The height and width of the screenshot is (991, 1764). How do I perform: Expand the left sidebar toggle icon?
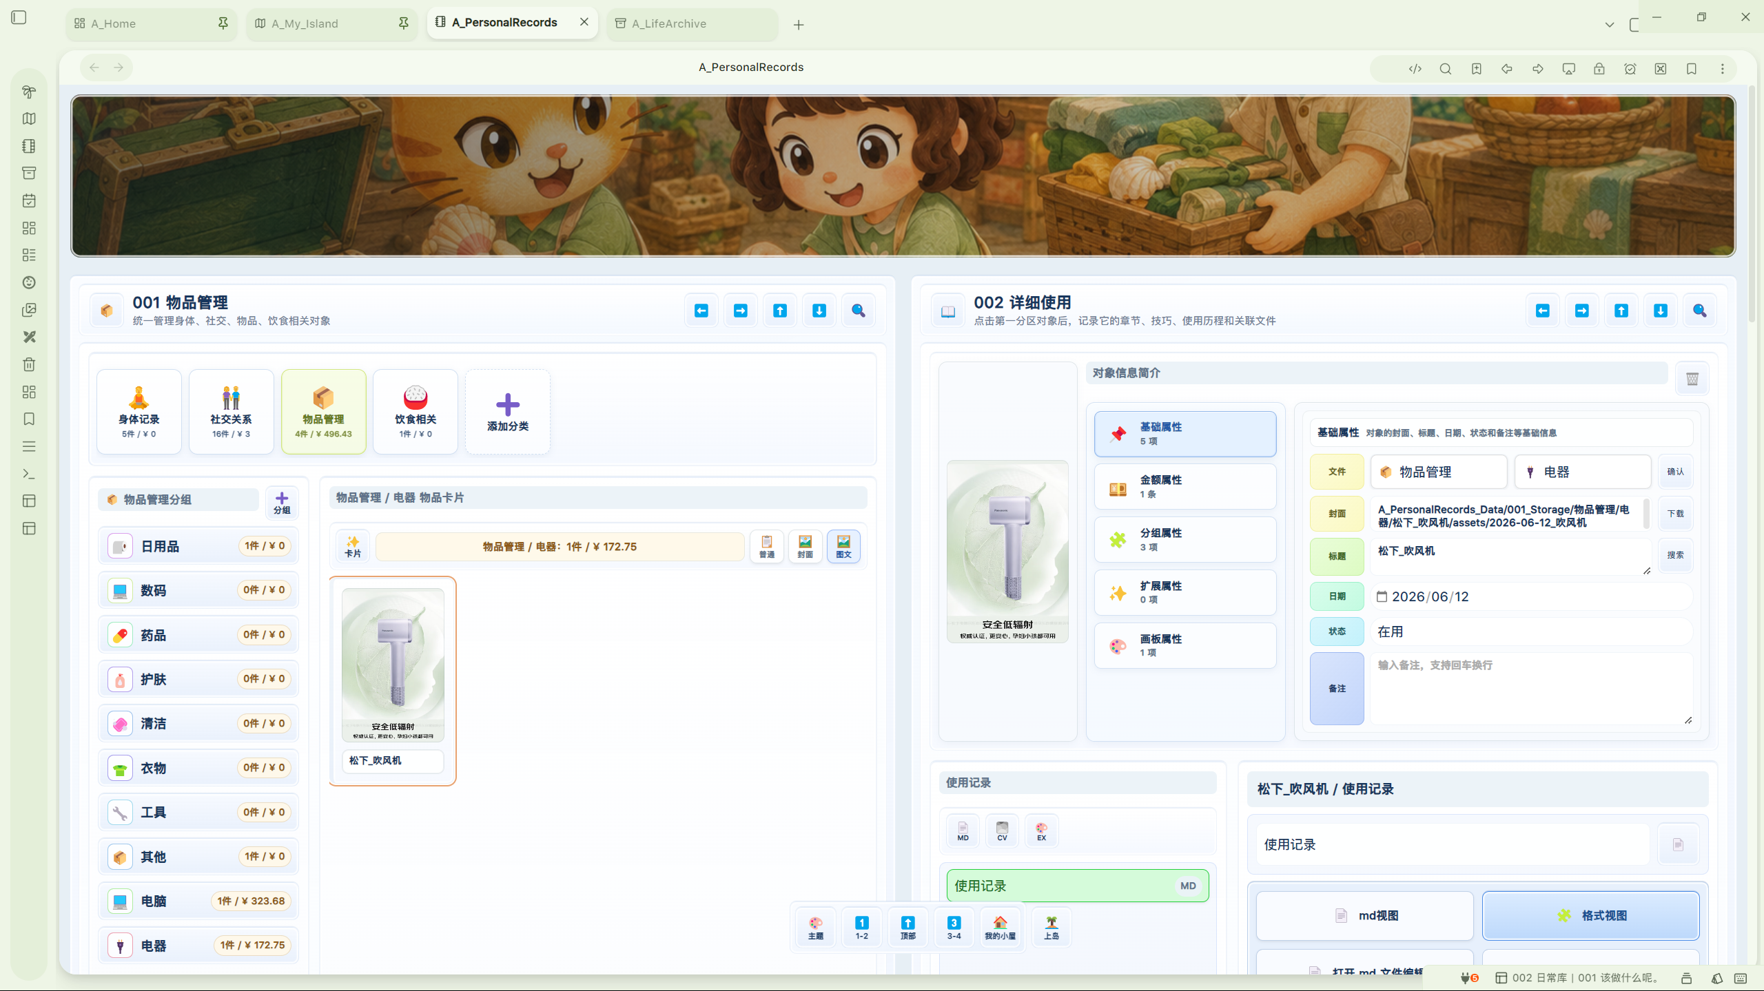(x=19, y=17)
